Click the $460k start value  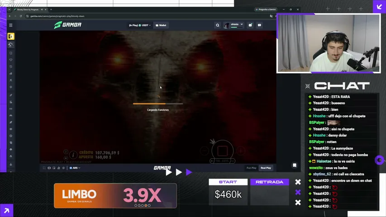[228, 194]
